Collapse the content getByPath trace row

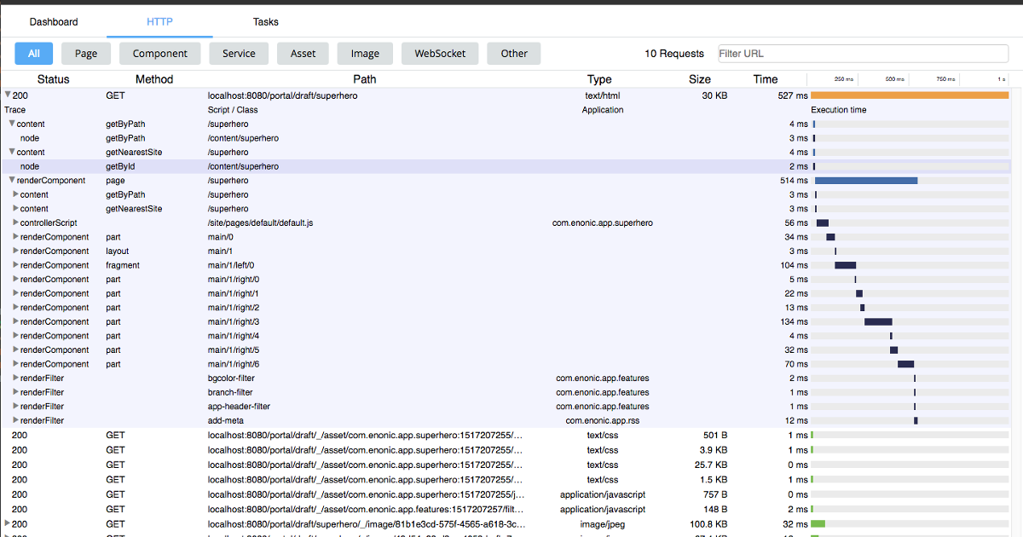[x=12, y=124]
